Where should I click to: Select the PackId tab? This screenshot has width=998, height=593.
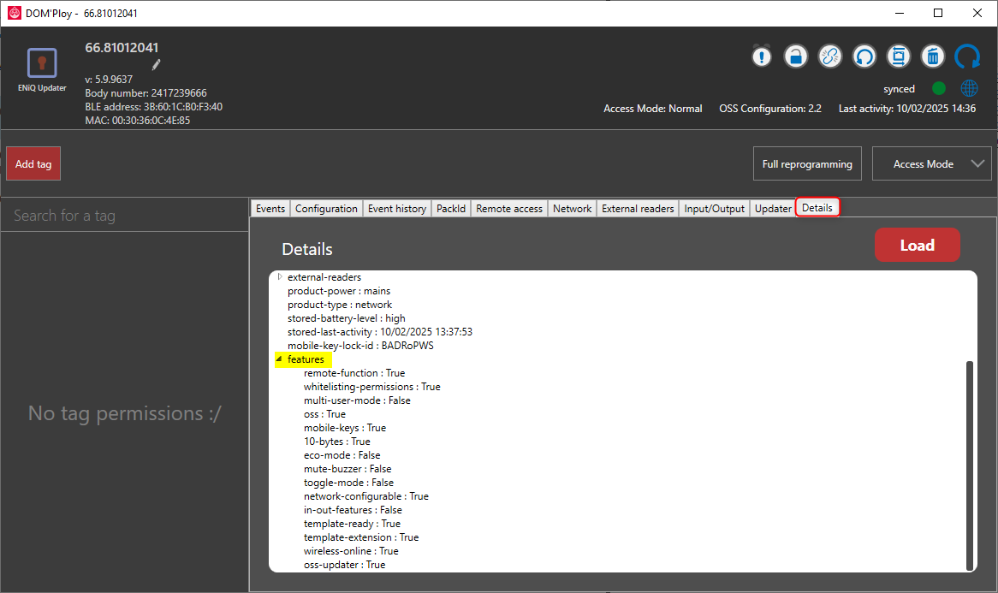[451, 209]
